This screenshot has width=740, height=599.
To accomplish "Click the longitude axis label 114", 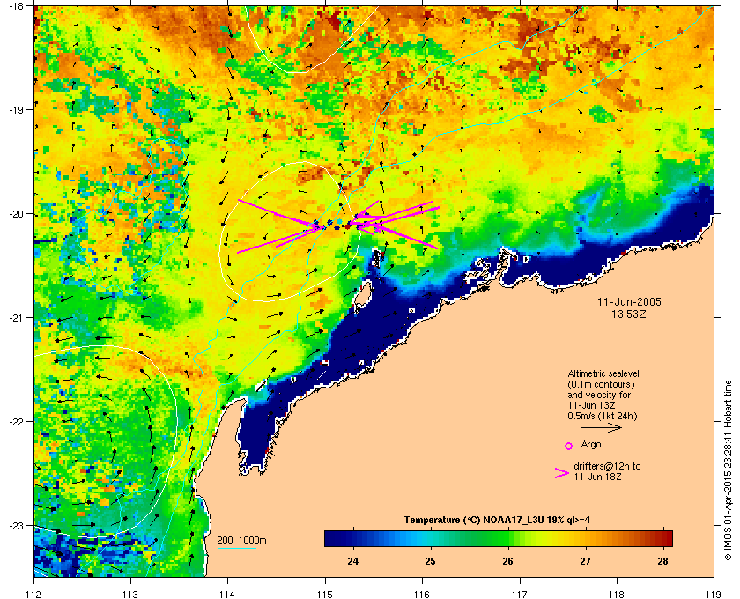I will coord(228,594).
